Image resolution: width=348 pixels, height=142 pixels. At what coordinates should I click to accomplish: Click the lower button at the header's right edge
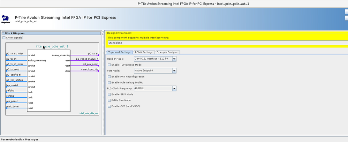tap(347, 18)
